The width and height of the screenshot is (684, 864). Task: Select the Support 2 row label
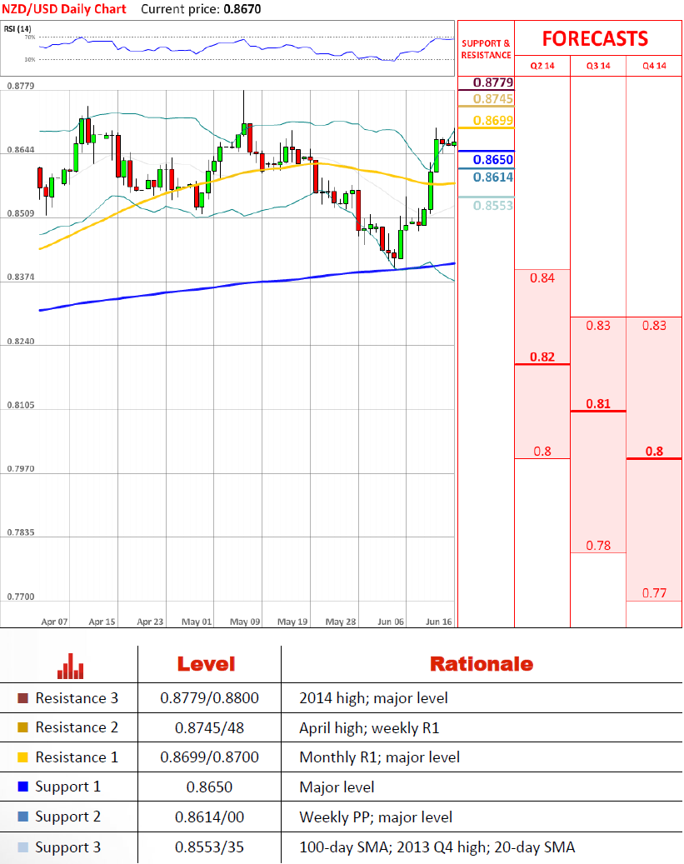pos(67,817)
